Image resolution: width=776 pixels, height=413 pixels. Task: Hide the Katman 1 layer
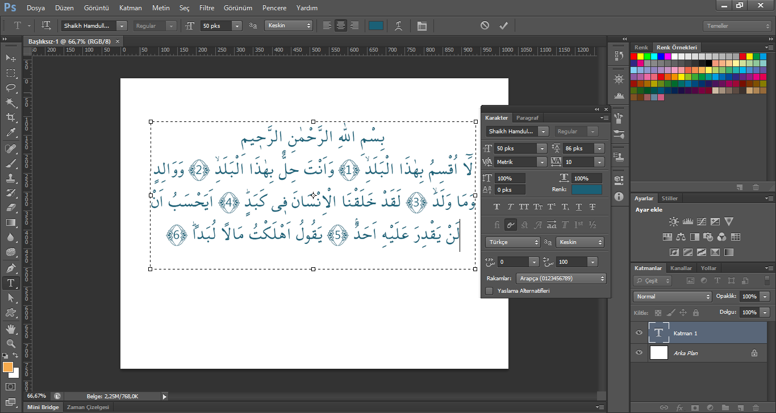pyautogui.click(x=639, y=333)
